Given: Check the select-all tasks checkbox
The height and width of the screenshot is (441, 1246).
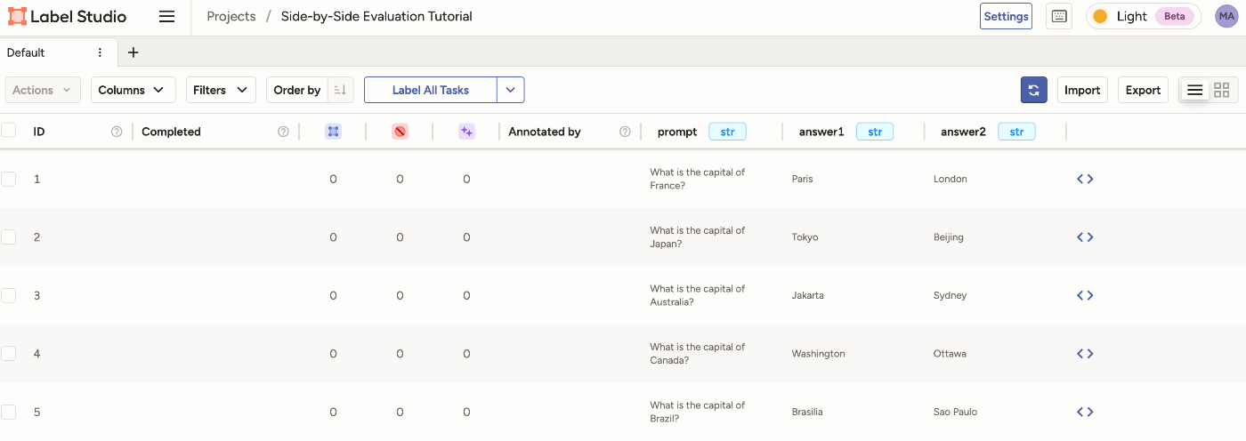Looking at the screenshot, I should 9,131.
